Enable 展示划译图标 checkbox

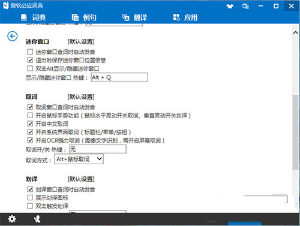30,197
